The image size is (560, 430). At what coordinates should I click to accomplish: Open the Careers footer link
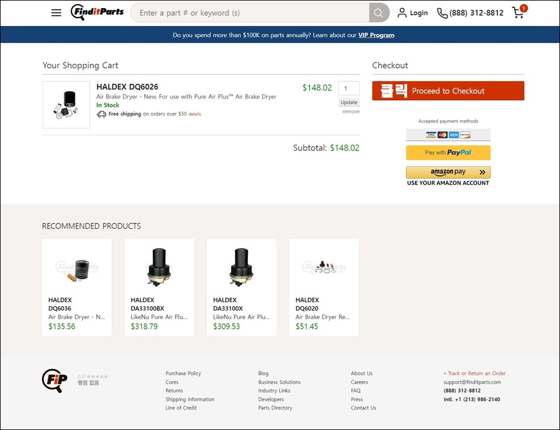359,382
